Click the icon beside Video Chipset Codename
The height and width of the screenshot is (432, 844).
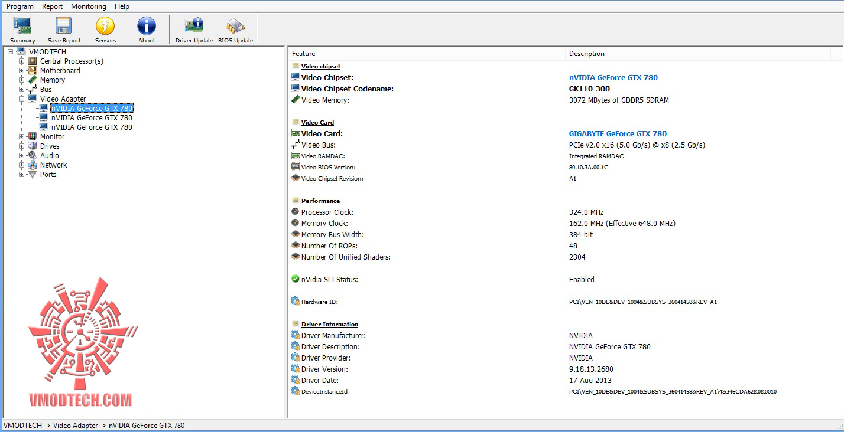click(296, 89)
